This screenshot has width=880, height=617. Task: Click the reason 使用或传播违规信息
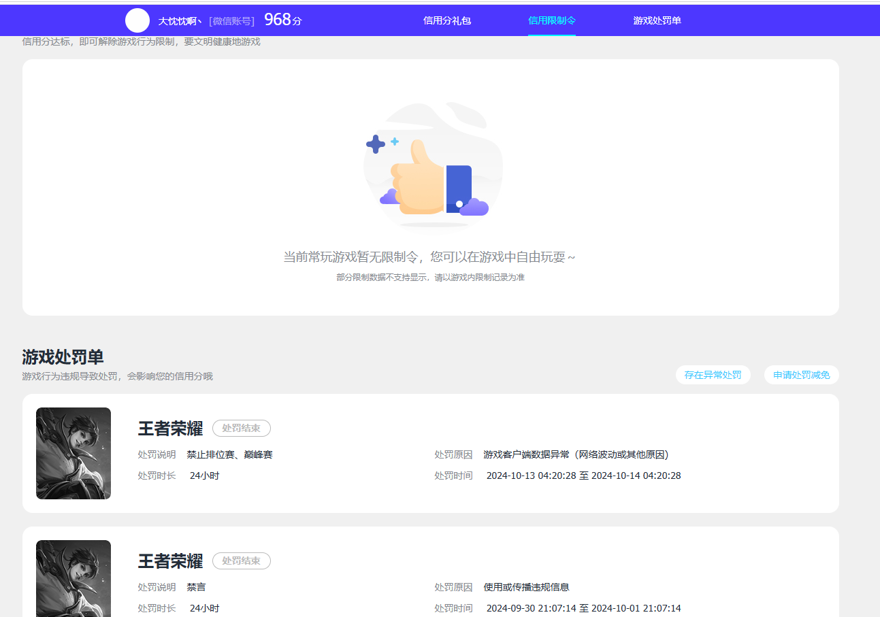(x=527, y=587)
